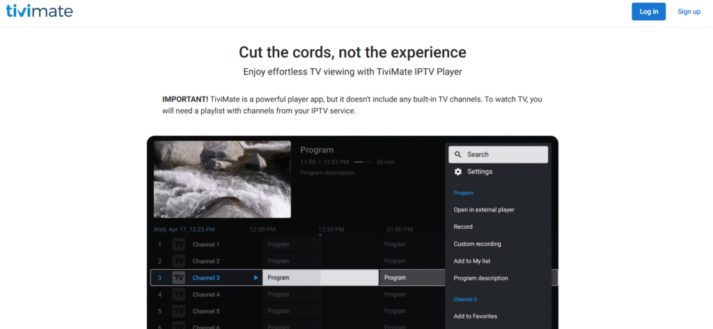This screenshot has height=329, width=713.
Task: Click the TiviMate logo
Action: pyautogui.click(x=39, y=11)
